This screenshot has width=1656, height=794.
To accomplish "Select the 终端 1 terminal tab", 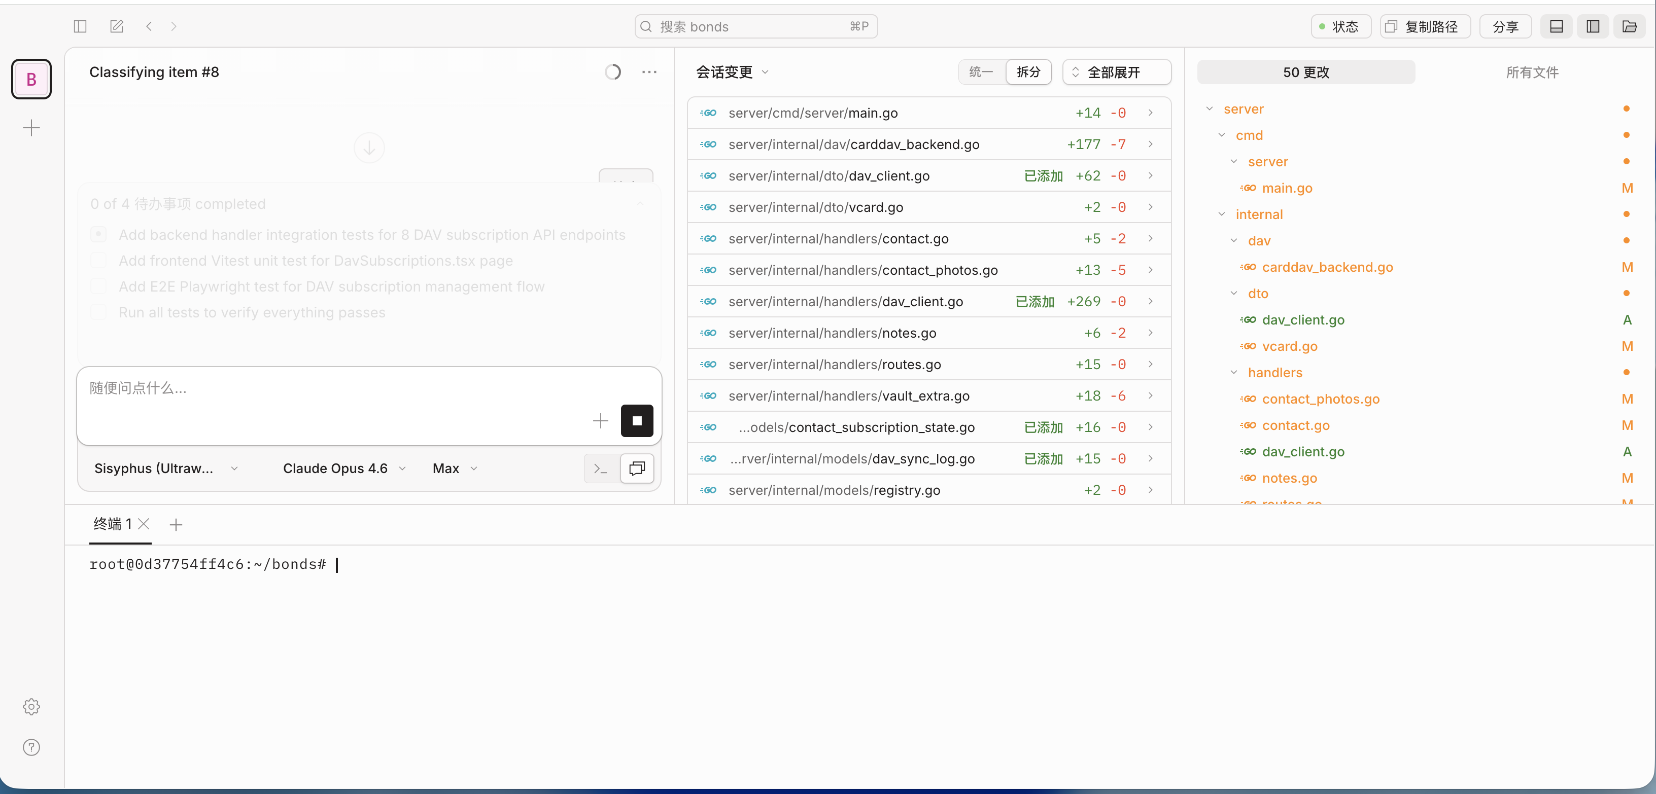I will [x=113, y=524].
